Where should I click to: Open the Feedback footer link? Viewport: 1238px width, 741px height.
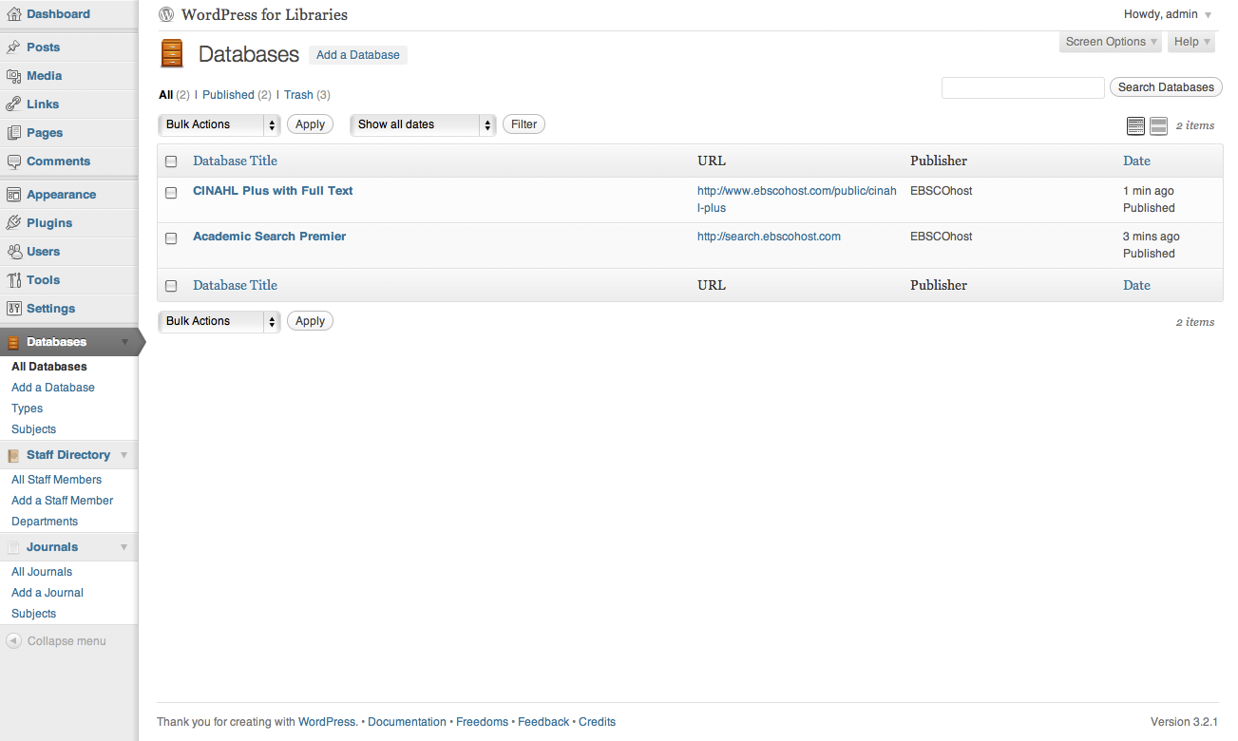543,722
